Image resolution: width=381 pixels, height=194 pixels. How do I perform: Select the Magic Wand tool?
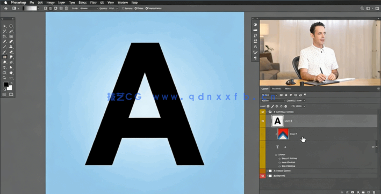11,32
